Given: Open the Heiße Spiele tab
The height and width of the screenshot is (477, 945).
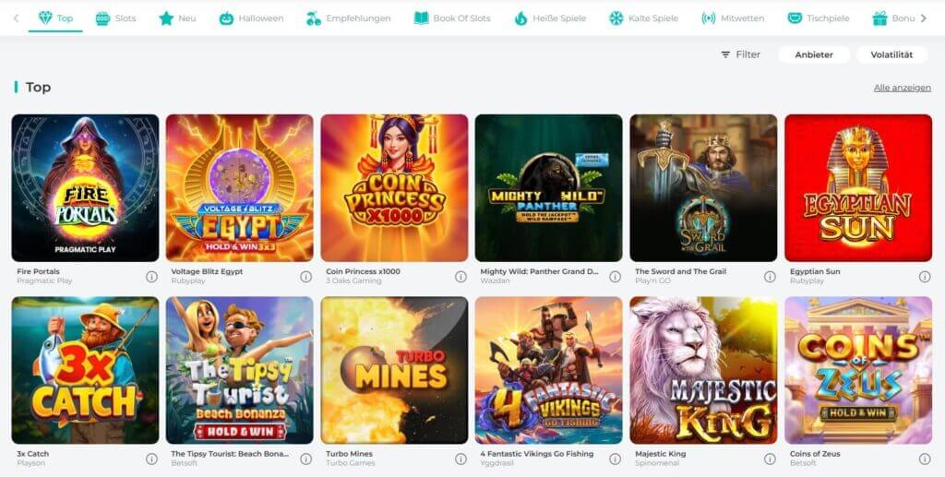Looking at the screenshot, I should [550, 18].
